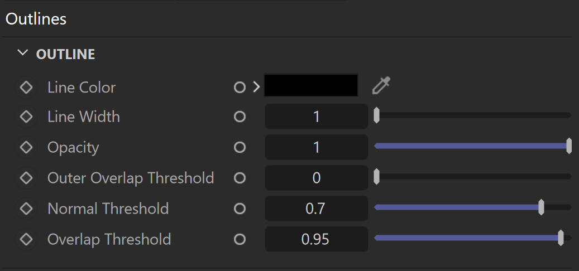Collapse the OUTLINE section chevron
579x271 pixels.
23,53
